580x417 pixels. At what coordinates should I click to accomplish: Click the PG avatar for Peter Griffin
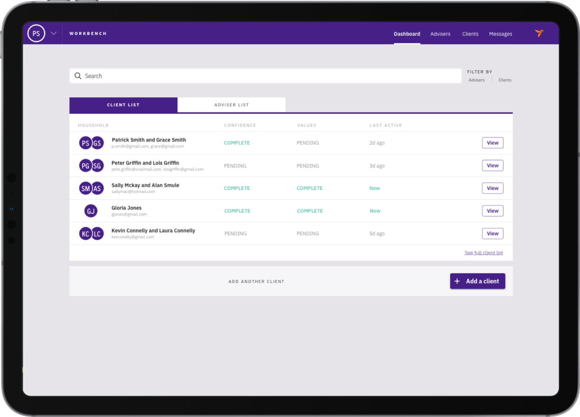tap(86, 166)
